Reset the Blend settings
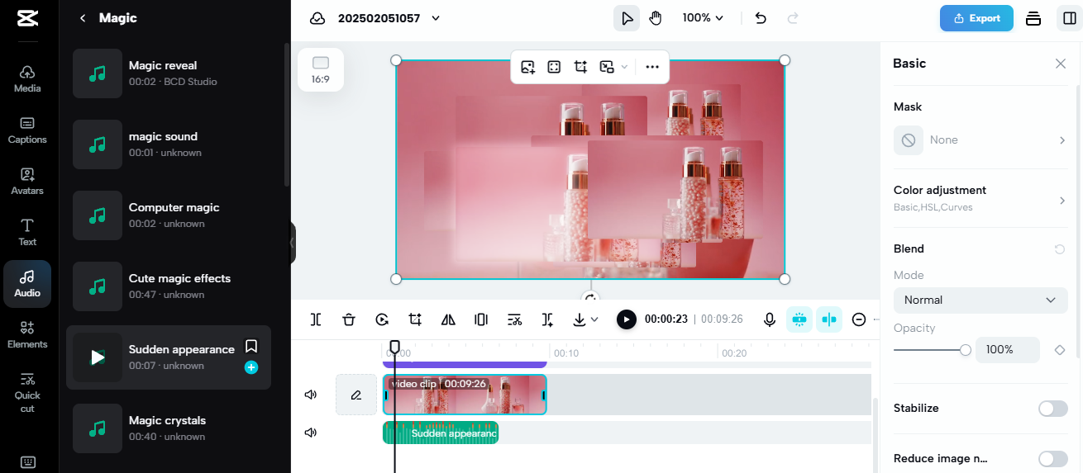Screen dimensions: 1083x473 pos(1060,249)
